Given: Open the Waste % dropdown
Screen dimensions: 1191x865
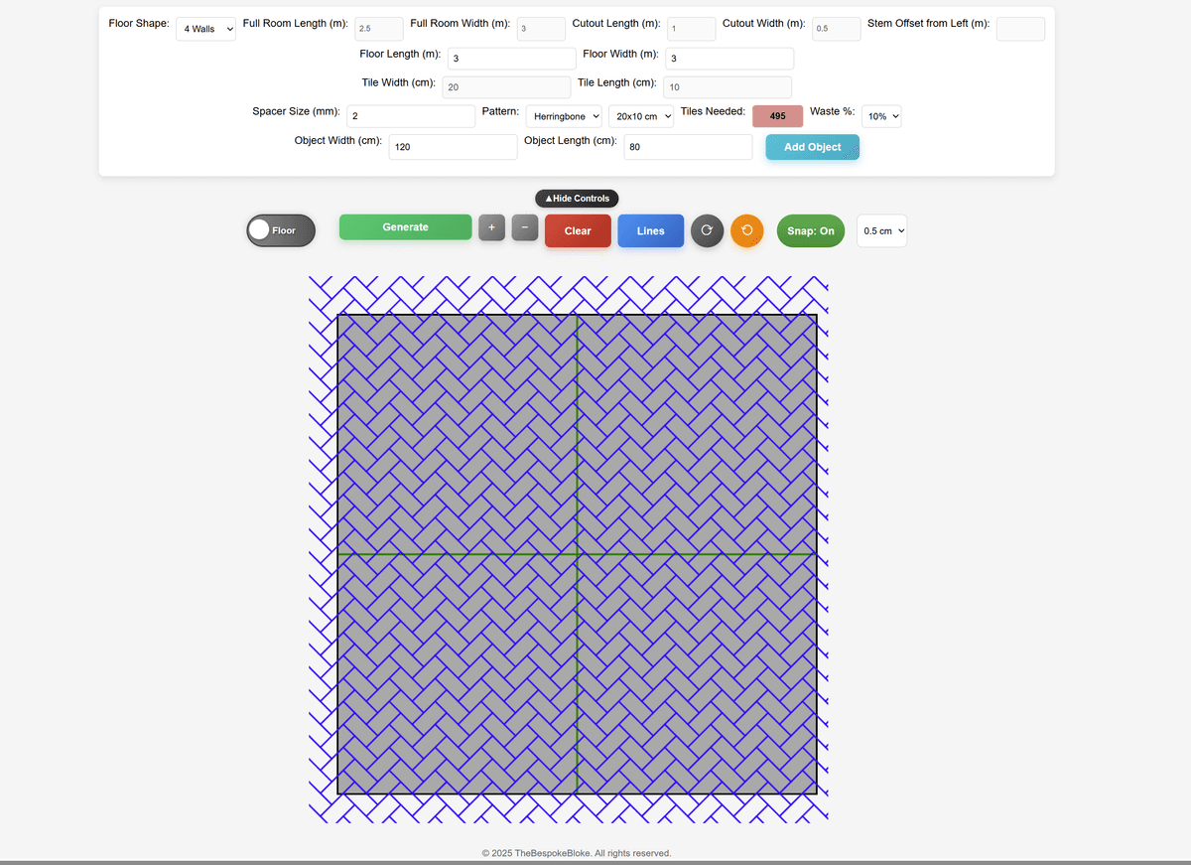Looking at the screenshot, I should (x=881, y=116).
